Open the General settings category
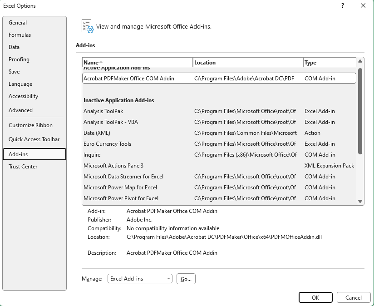Viewport: 374px width, 306px height. [19, 23]
